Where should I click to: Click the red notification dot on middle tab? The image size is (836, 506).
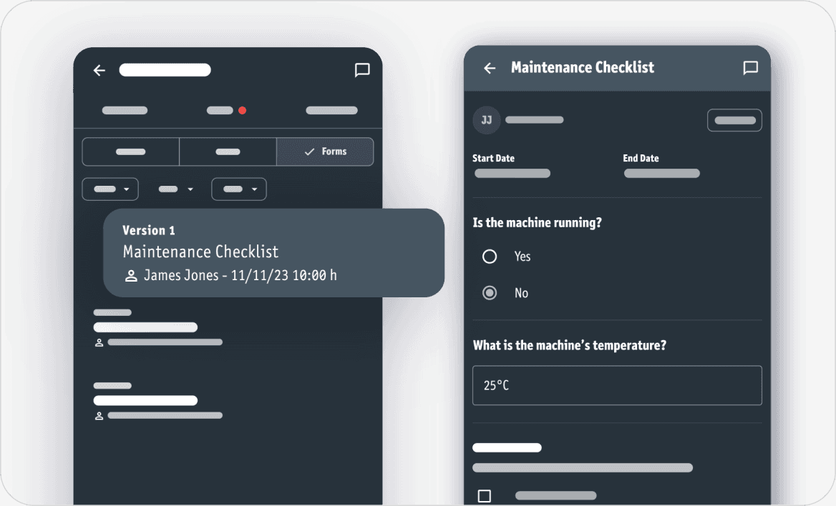click(243, 111)
